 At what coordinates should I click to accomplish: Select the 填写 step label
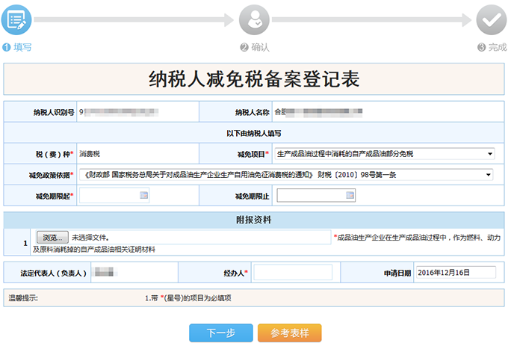(x=22, y=47)
